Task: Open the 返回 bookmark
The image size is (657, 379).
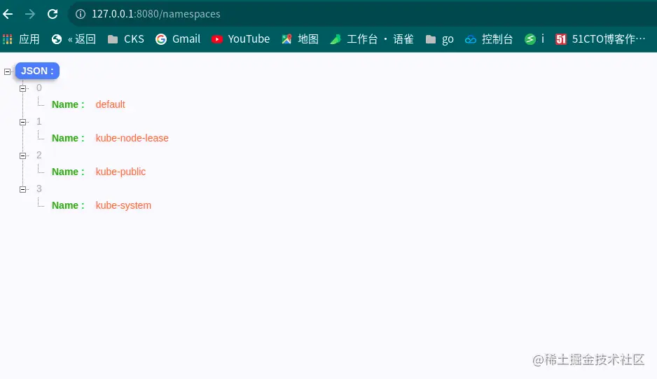Action: tap(74, 39)
